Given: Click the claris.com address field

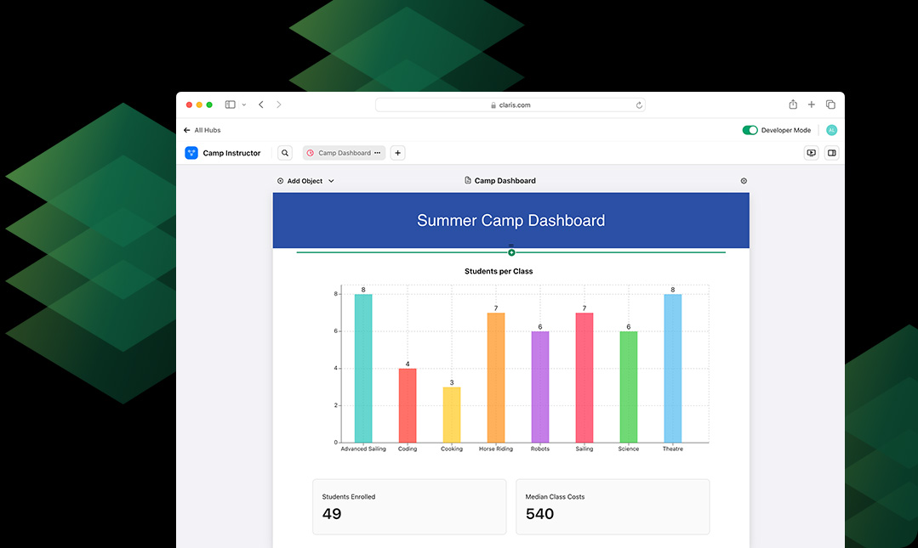Looking at the screenshot, I should click(510, 105).
